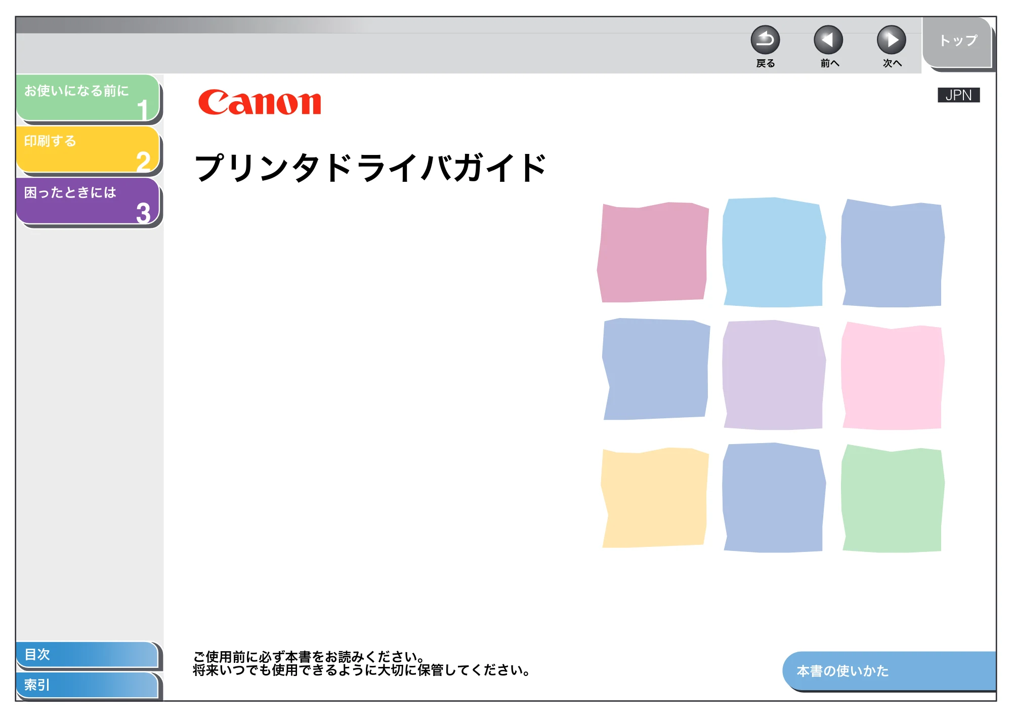The height and width of the screenshot is (716, 1012).
Task: Open chapter 2 印刷する tab
Action: [x=89, y=149]
